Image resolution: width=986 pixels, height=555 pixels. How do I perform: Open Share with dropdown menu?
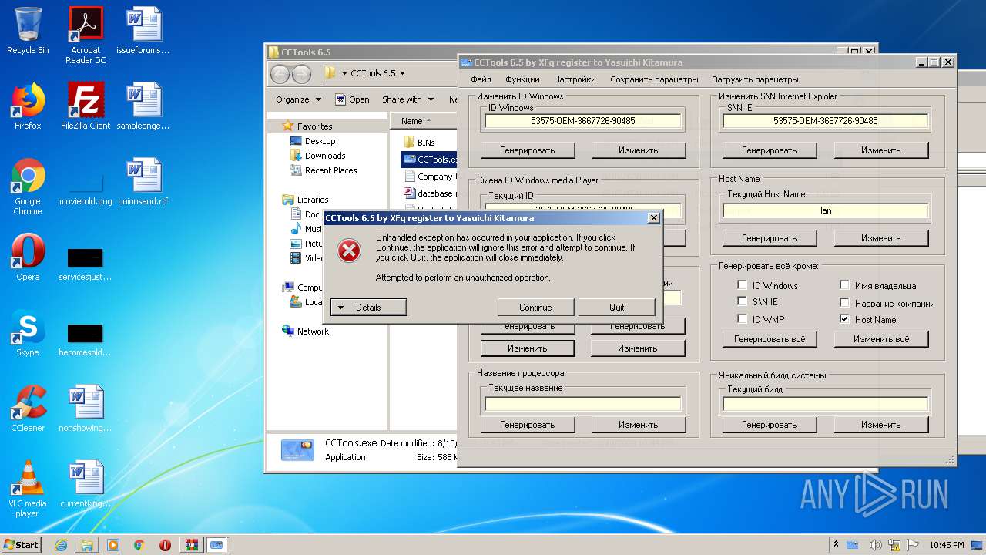(408, 99)
